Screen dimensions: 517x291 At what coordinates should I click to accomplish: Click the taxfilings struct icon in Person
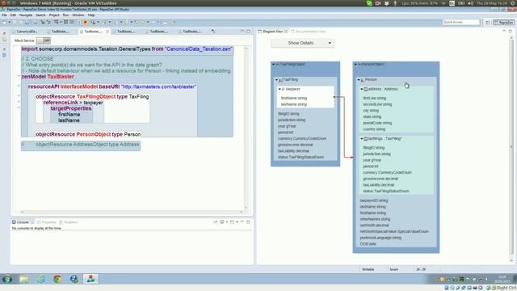click(366, 139)
